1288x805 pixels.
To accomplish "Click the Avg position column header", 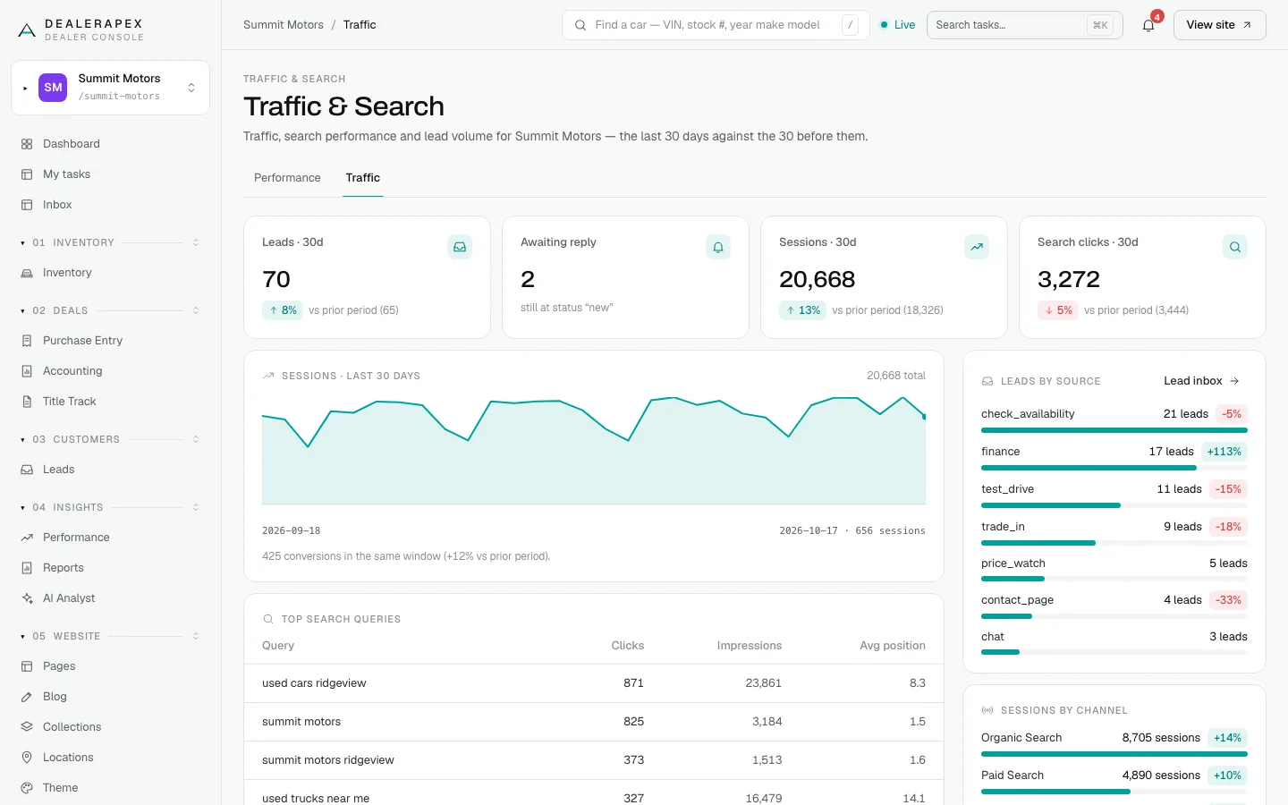I will pos(893,646).
